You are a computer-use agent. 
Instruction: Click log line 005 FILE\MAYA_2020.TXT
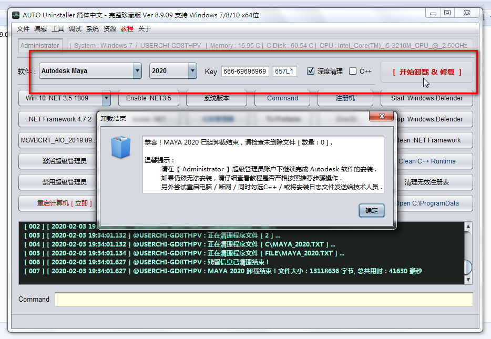(184, 253)
